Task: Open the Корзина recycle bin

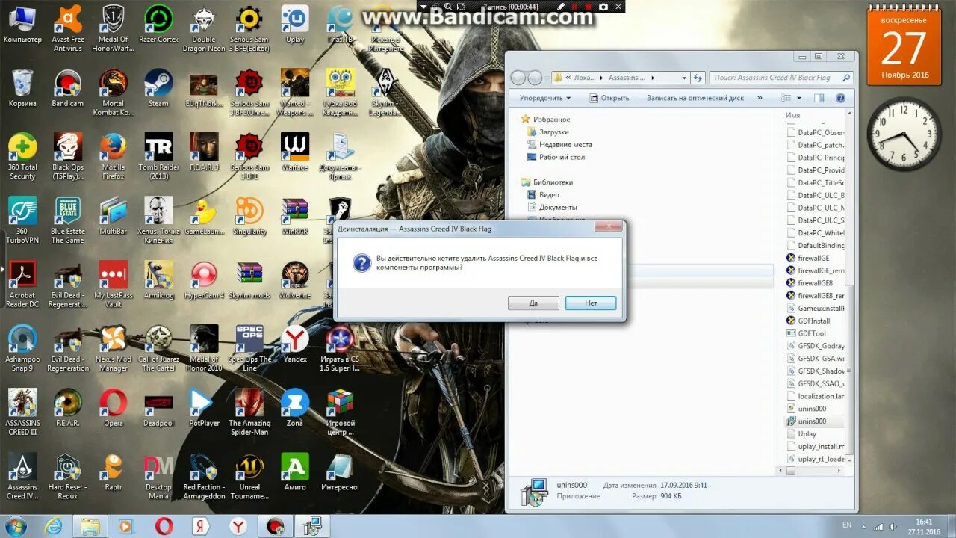Action: pos(22,88)
